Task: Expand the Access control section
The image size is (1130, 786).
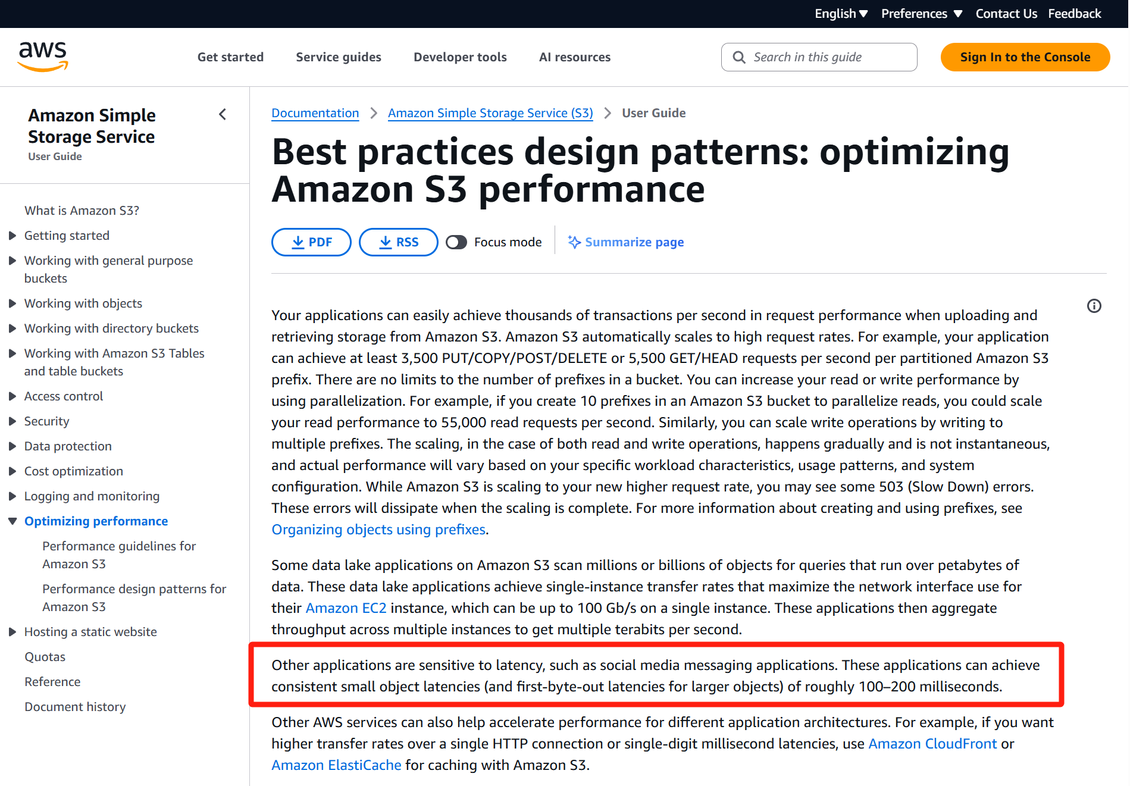Action: pos(12,396)
